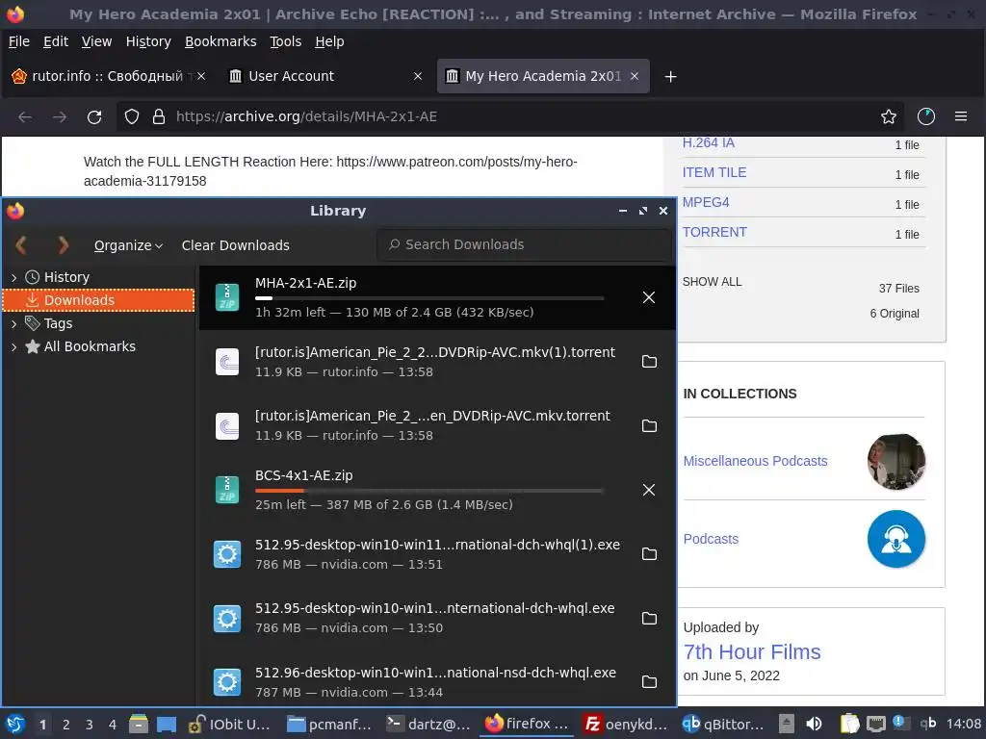The height and width of the screenshot is (739, 986).
Task: Show folder of 512.95 dch-whql(1).exe
Action: click(649, 554)
